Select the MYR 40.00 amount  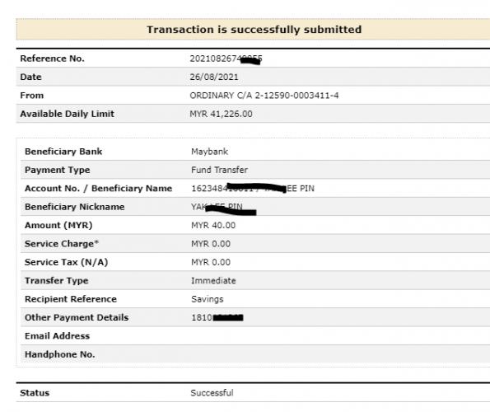point(213,226)
